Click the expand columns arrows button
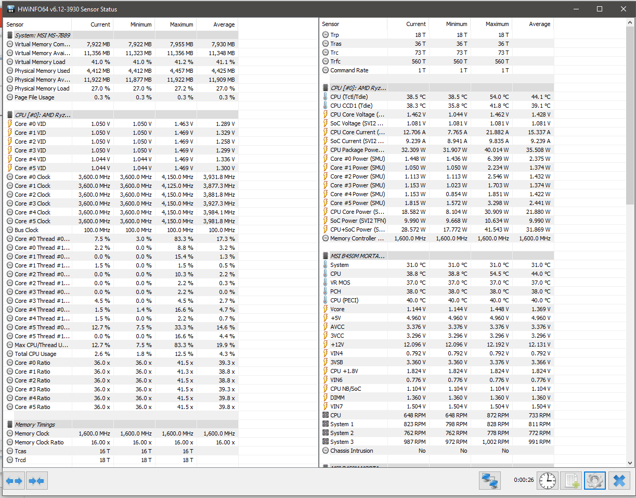 click(14, 481)
